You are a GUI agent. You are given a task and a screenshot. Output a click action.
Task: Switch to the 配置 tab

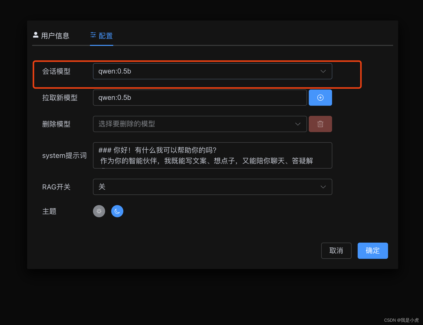(x=102, y=36)
